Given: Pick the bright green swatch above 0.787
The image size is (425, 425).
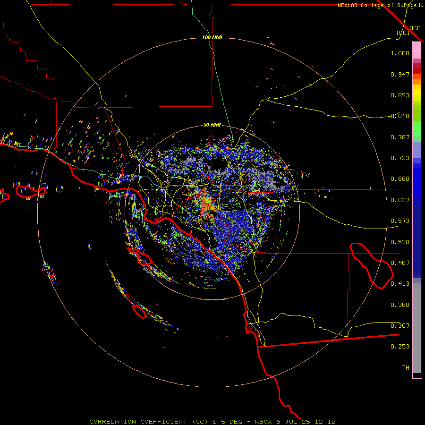Looking at the screenshot, I should tap(417, 129).
